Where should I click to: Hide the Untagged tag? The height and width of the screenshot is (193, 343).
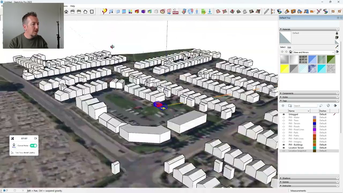click(284, 114)
